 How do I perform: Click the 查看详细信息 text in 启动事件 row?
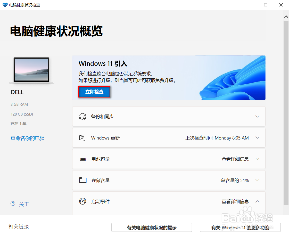(x=235, y=202)
